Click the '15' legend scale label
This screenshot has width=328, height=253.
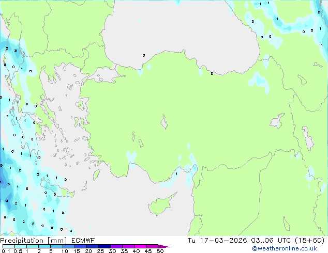tap(77, 251)
